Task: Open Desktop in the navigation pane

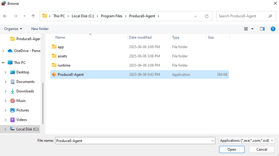Action: (19, 72)
